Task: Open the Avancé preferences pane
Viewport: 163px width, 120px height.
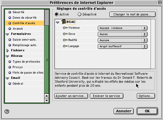Action: (x=25, y=29)
